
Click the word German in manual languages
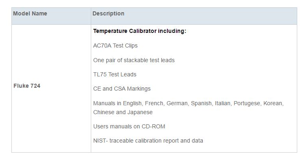point(178,103)
